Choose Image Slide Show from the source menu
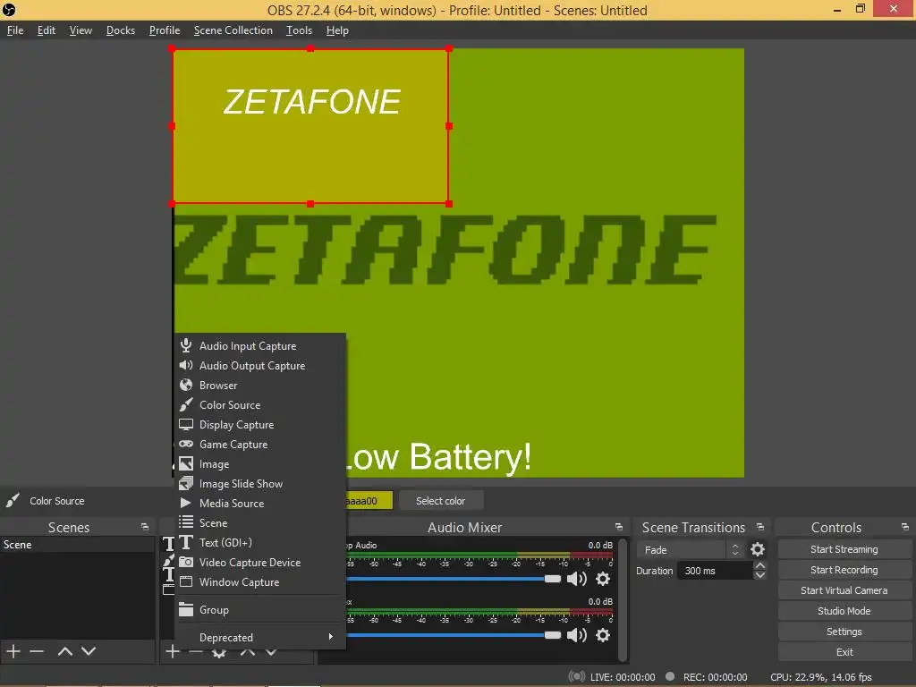This screenshot has height=687, width=916. point(260,484)
